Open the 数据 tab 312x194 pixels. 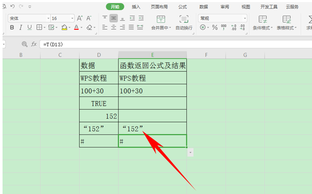204,7
